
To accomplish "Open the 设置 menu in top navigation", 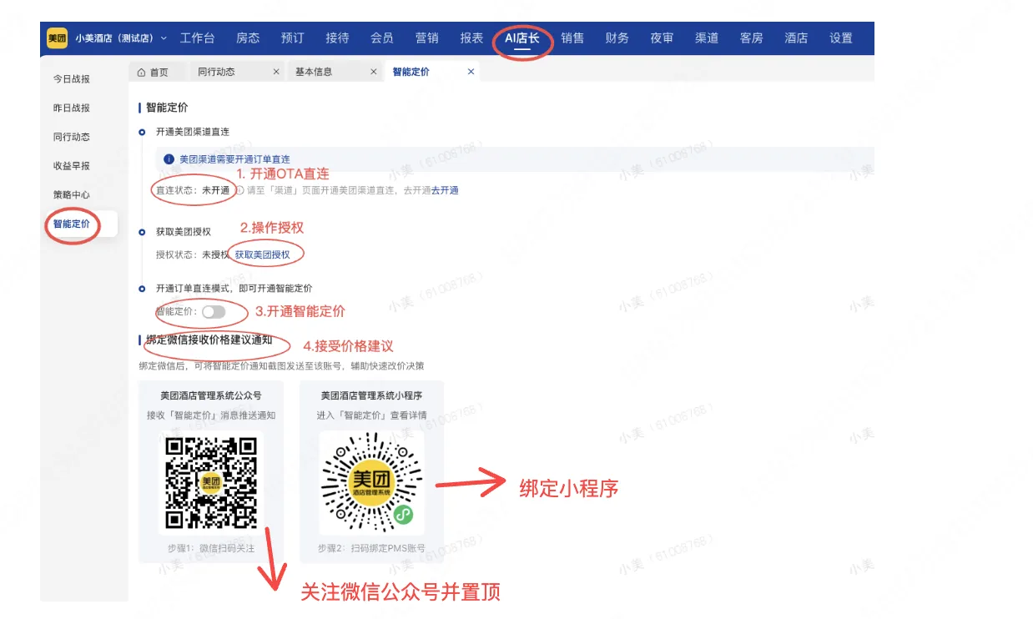I will tap(840, 38).
